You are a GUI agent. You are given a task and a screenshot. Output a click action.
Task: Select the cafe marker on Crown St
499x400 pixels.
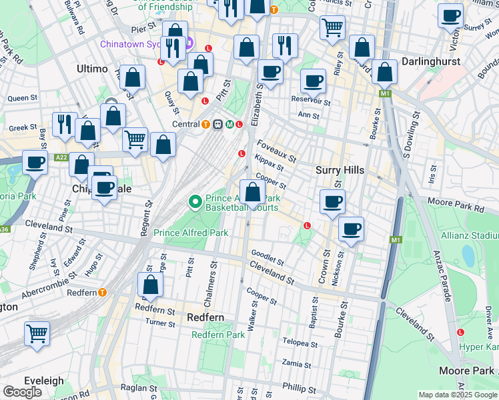pos(332,203)
